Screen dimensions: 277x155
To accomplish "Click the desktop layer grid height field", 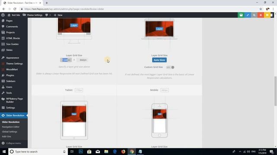I will click(83, 60).
